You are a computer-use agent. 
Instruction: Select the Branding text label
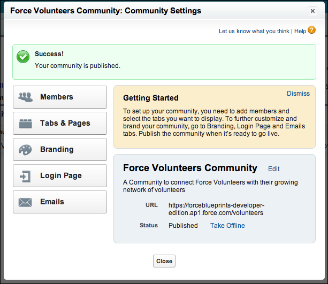point(57,150)
